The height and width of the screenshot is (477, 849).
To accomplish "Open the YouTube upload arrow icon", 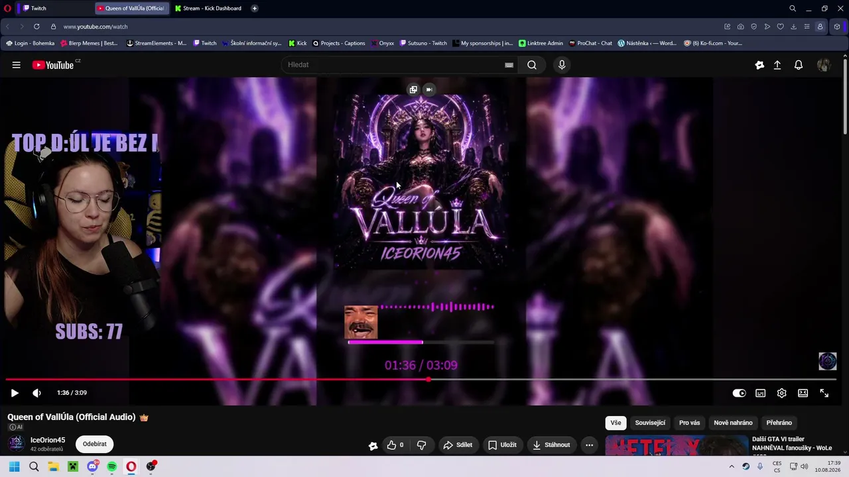I will pos(777,65).
